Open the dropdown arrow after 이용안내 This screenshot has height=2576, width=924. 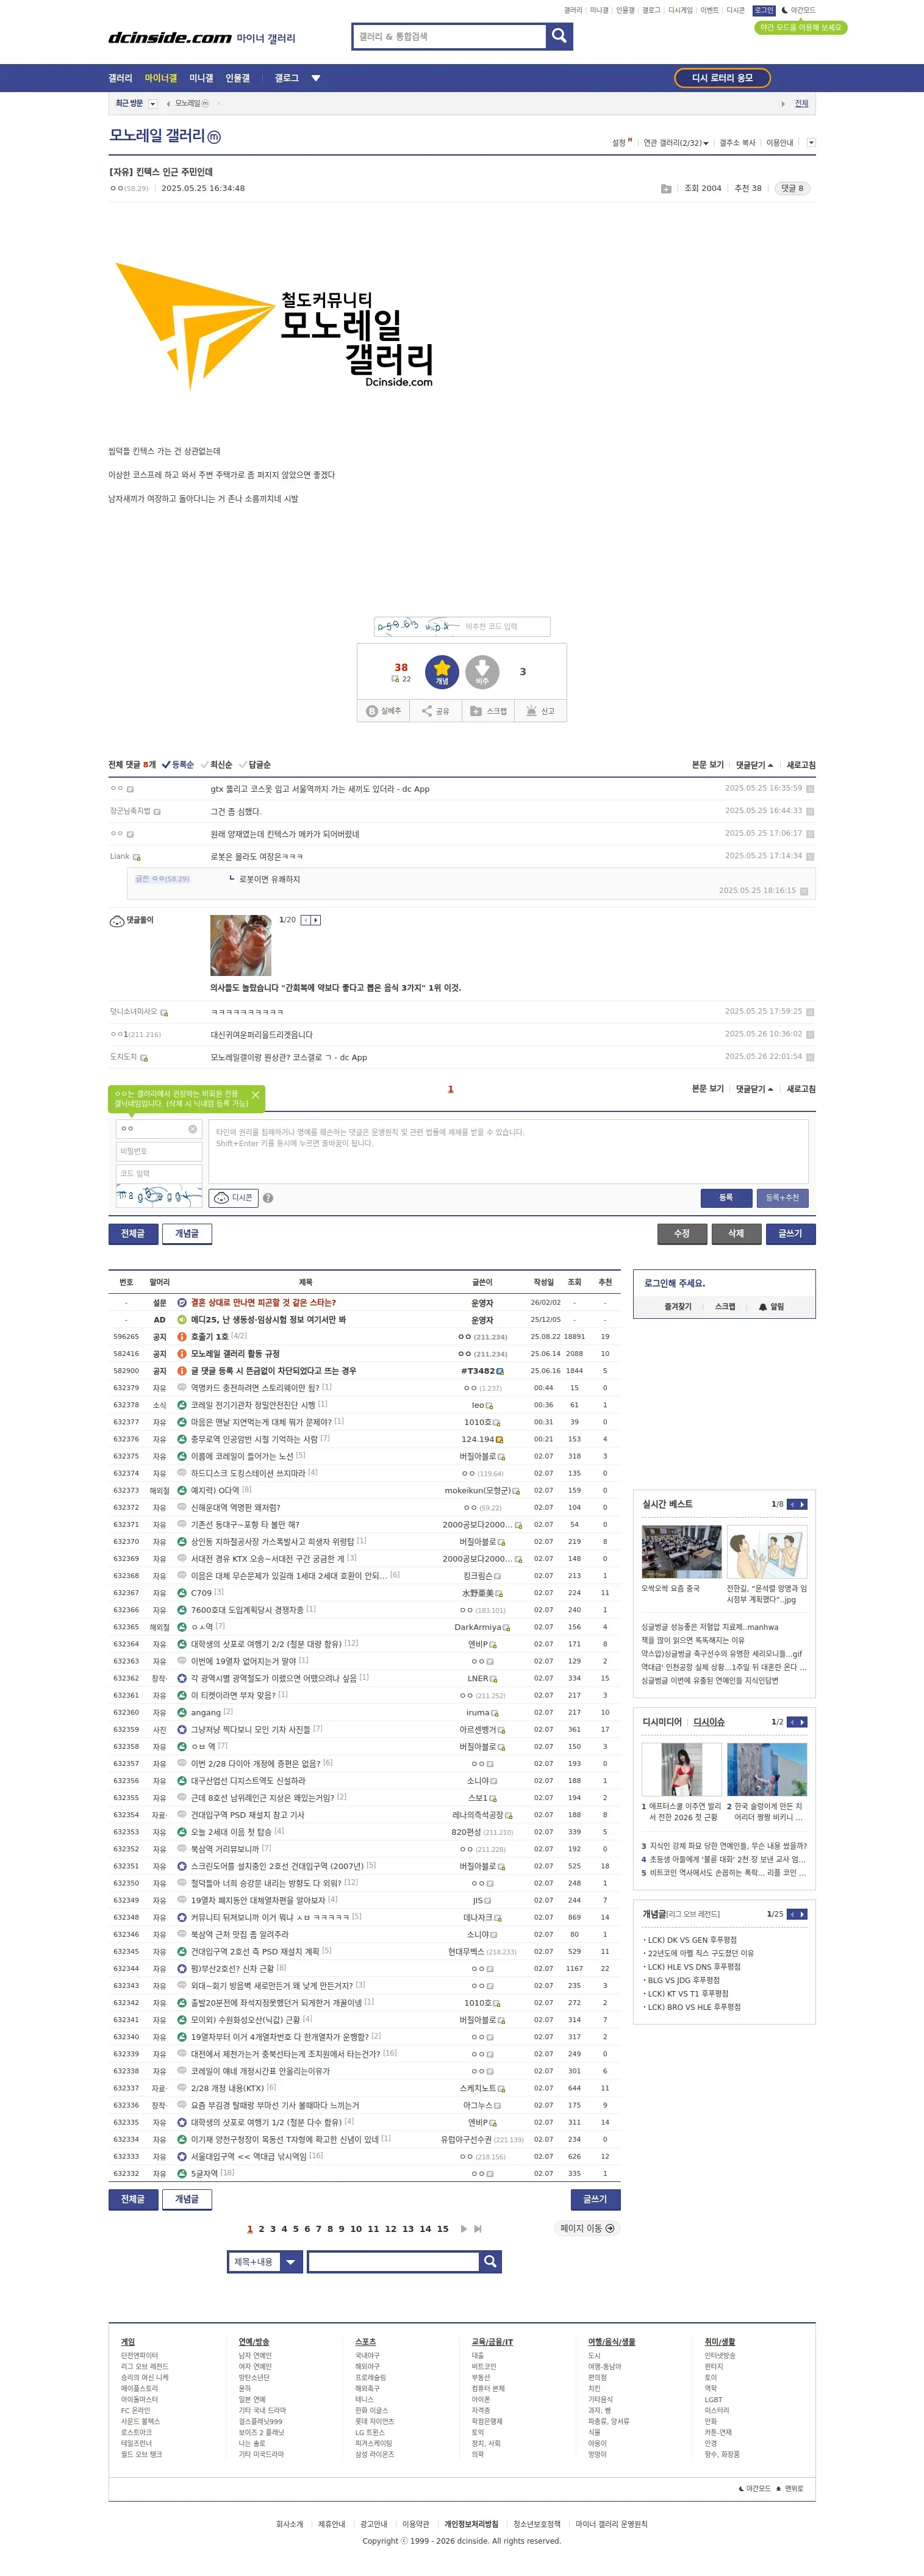point(811,142)
